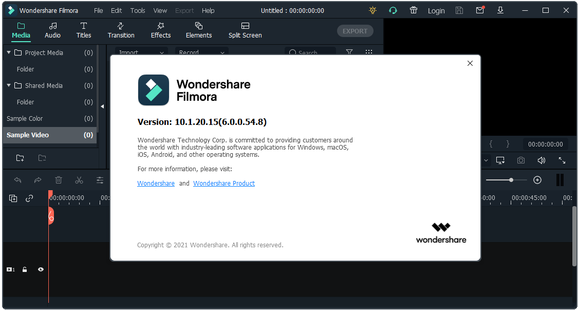The width and height of the screenshot is (578, 310).
Task: Open the View menu
Action: pos(160,11)
